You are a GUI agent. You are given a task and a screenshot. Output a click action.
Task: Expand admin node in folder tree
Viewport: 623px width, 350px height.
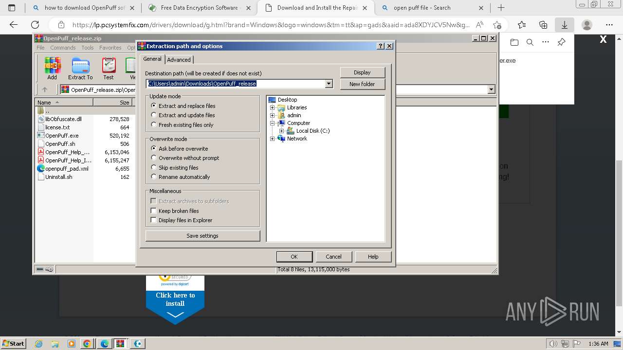[273, 115]
